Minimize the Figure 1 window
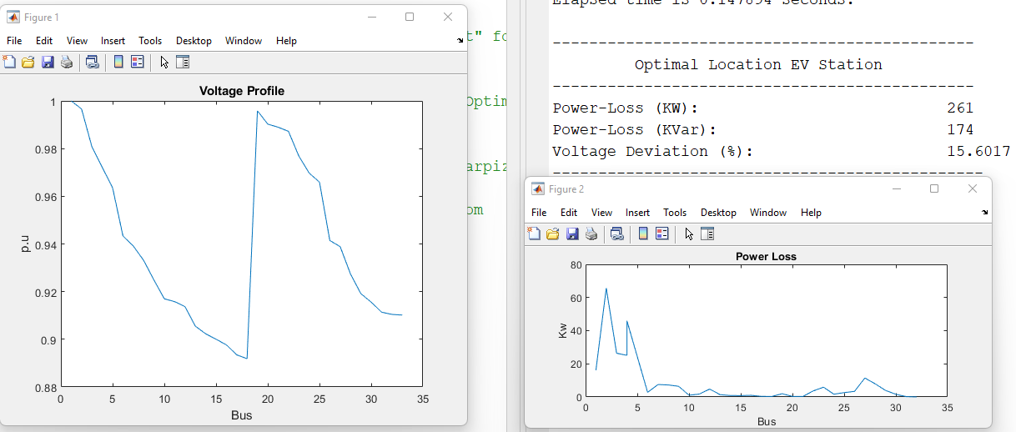 [x=370, y=17]
